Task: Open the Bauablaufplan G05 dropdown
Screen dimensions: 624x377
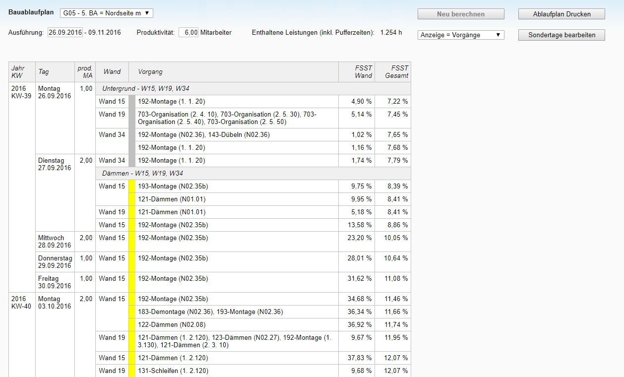Action: (106, 13)
